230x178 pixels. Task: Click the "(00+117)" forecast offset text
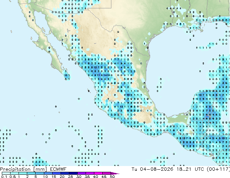218,169
